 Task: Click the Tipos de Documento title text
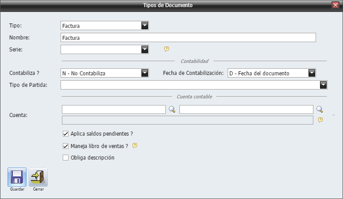(168, 5)
